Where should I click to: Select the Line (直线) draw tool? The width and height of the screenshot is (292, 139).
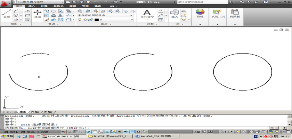click(7, 14)
